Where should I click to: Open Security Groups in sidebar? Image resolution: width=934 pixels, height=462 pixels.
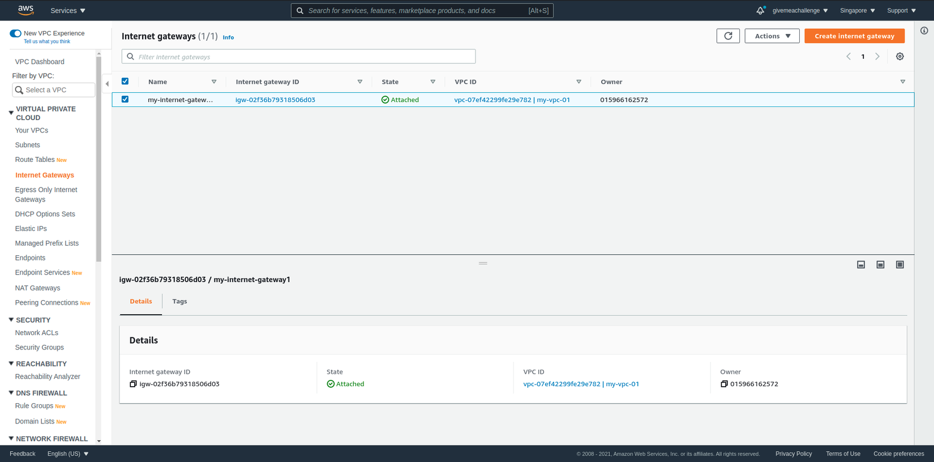(40, 347)
